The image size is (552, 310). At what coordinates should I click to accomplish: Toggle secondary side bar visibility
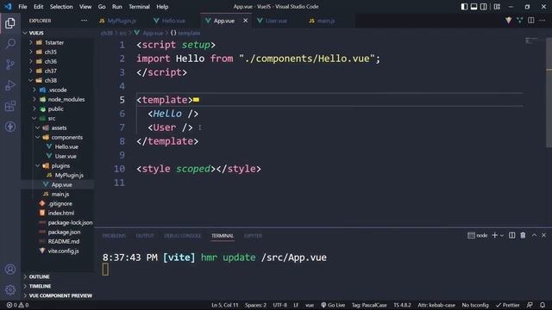pos(484,7)
